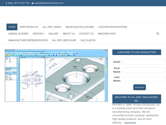The width and height of the screenshot is (166, 125).
Task: Click the phone icon beside Sales number
Action: point(6,3)
